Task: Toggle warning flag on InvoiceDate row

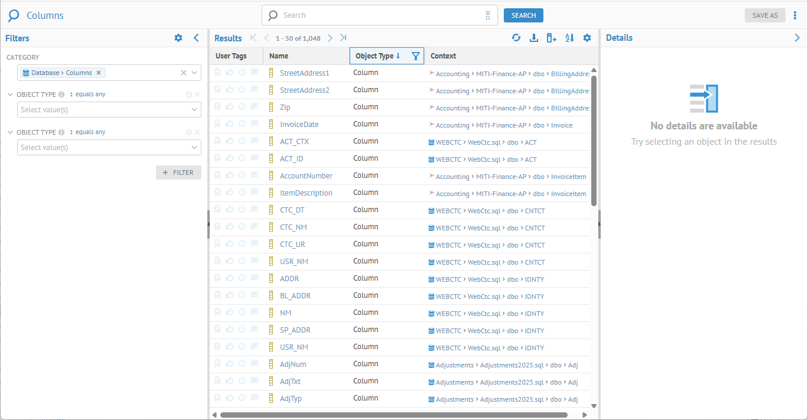Action: (x=242, y=123)
